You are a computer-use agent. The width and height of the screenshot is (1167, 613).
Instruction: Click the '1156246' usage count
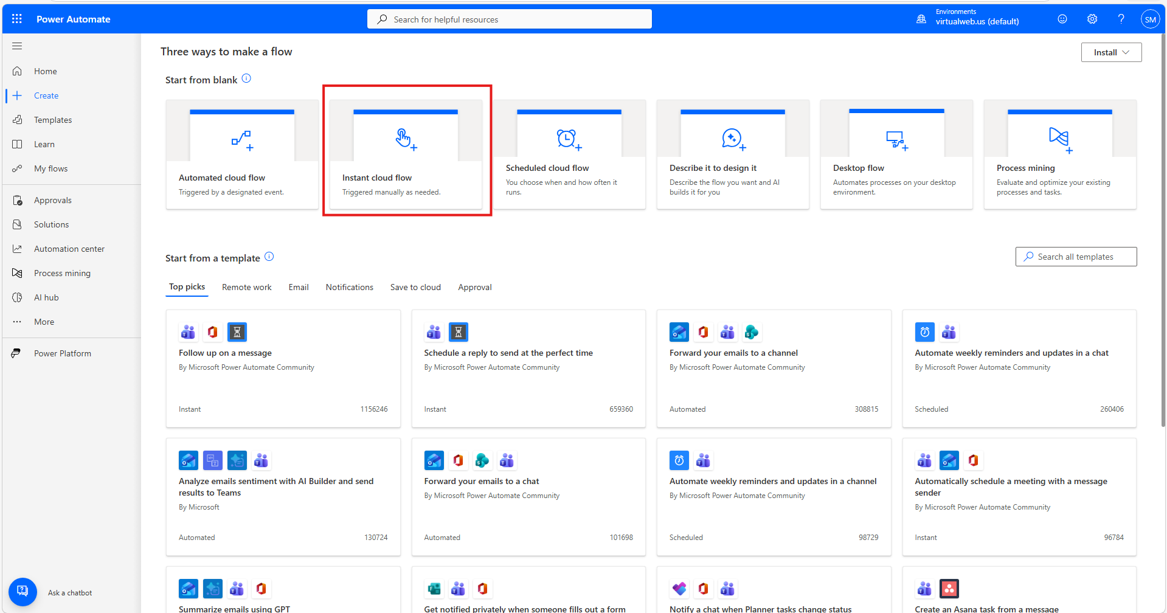(374, 409)
